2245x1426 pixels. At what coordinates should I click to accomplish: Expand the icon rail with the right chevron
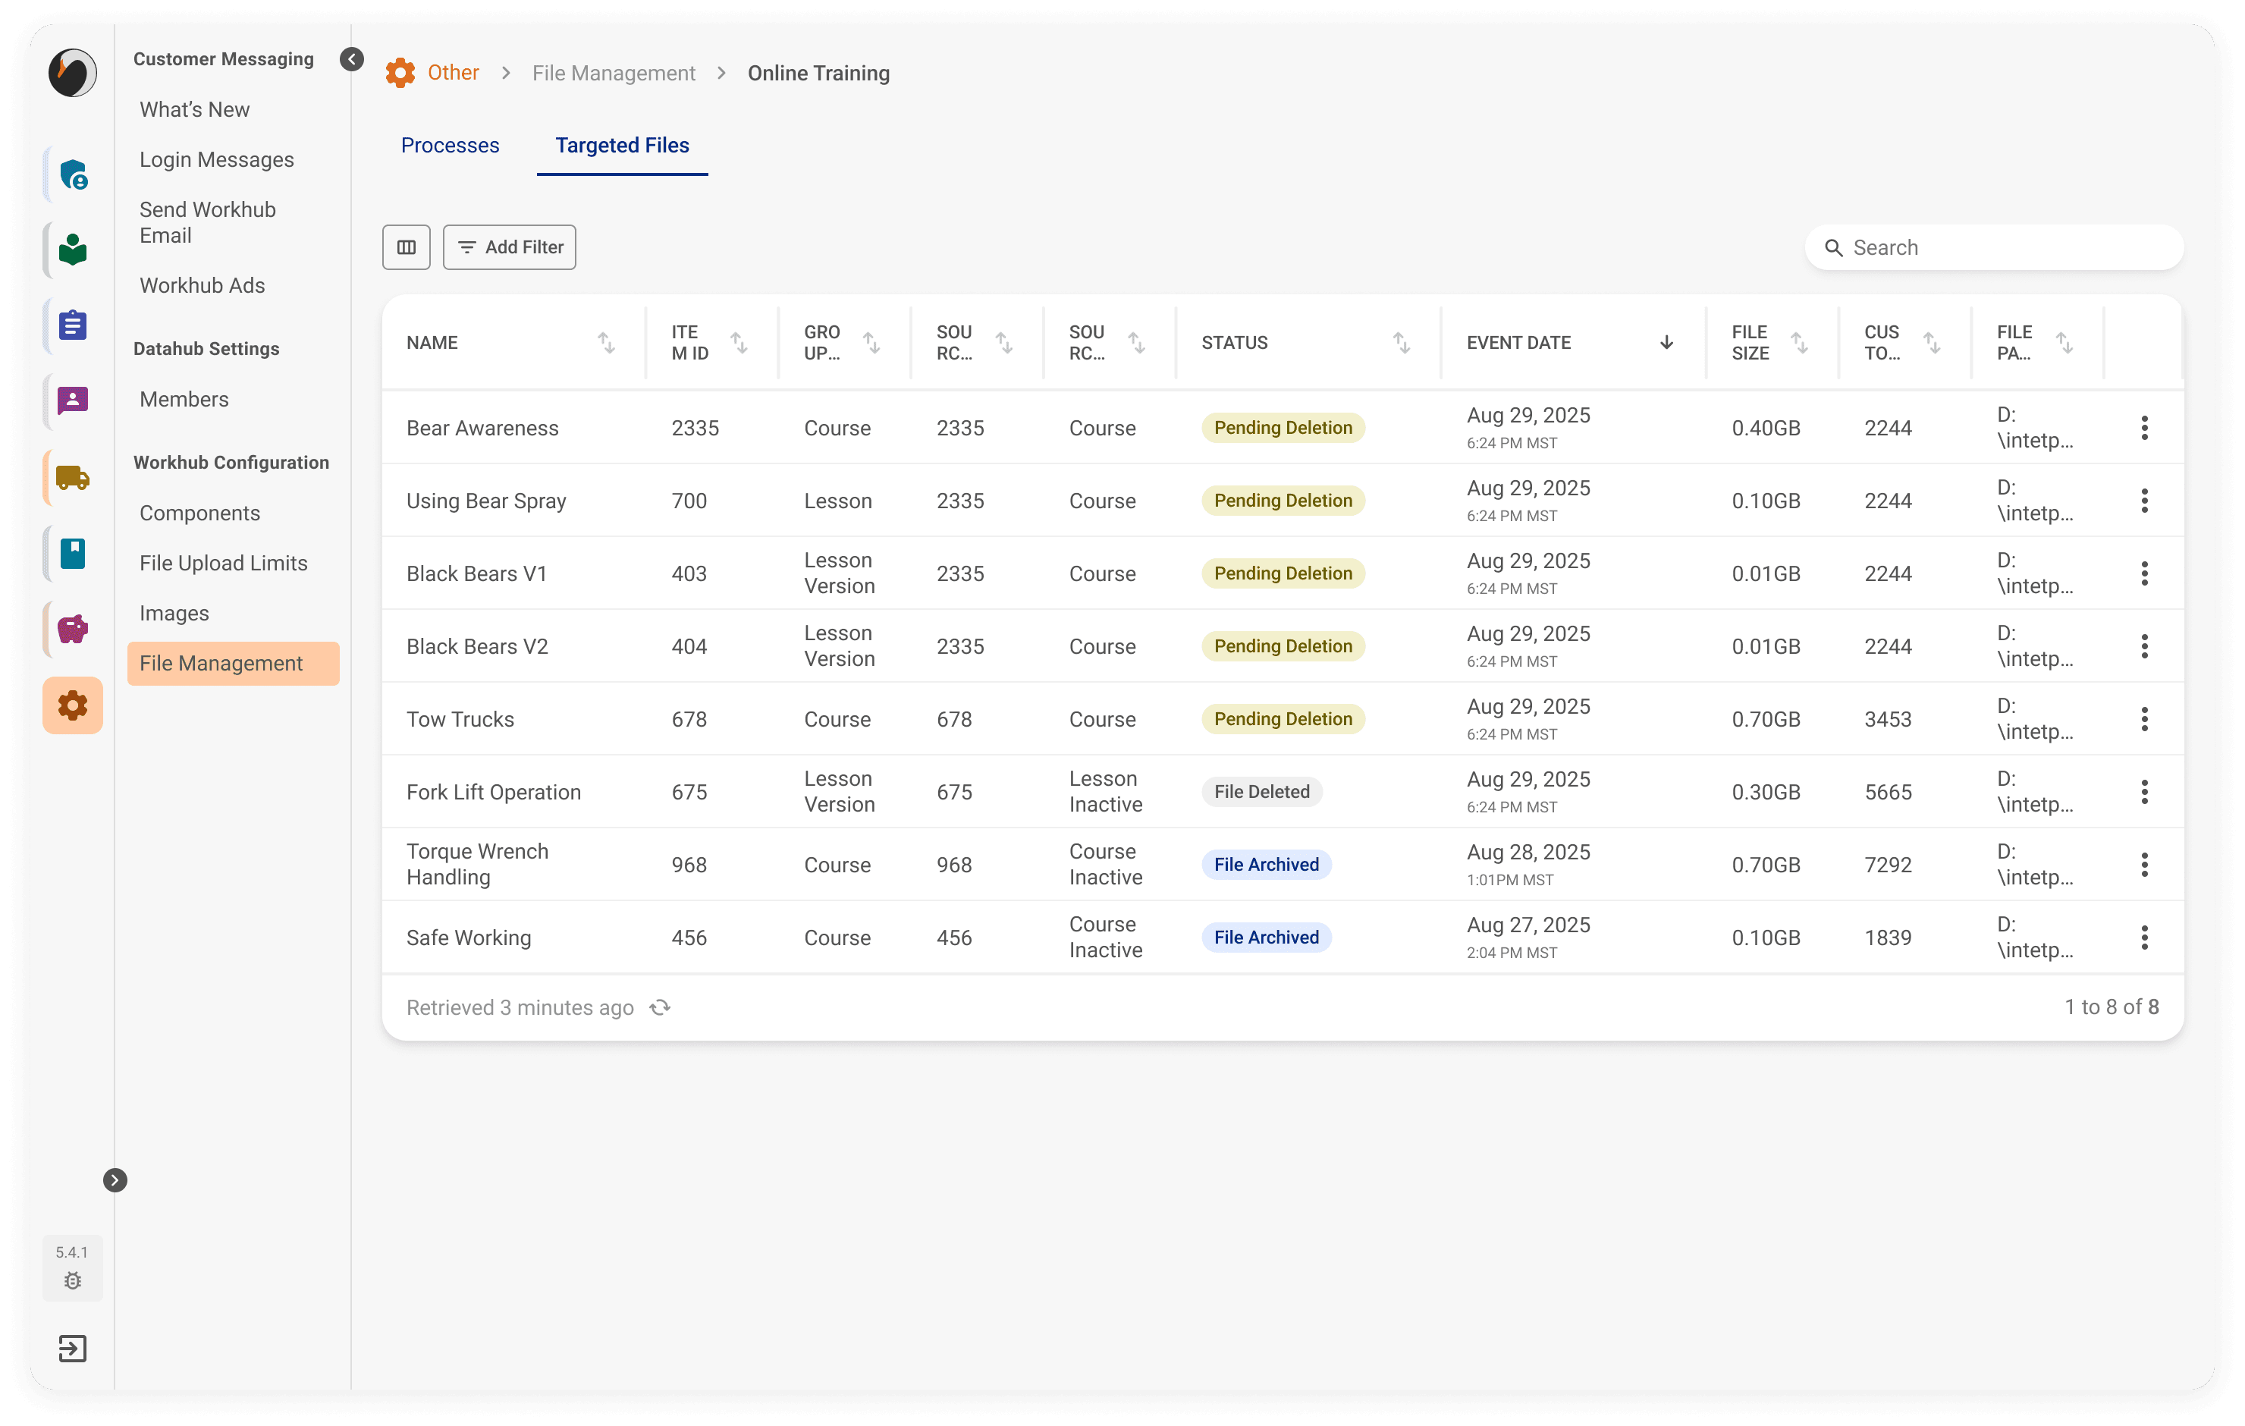115,1179
